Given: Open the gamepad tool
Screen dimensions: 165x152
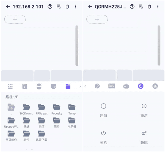Looking at the screenshot, I should (126, 86).
